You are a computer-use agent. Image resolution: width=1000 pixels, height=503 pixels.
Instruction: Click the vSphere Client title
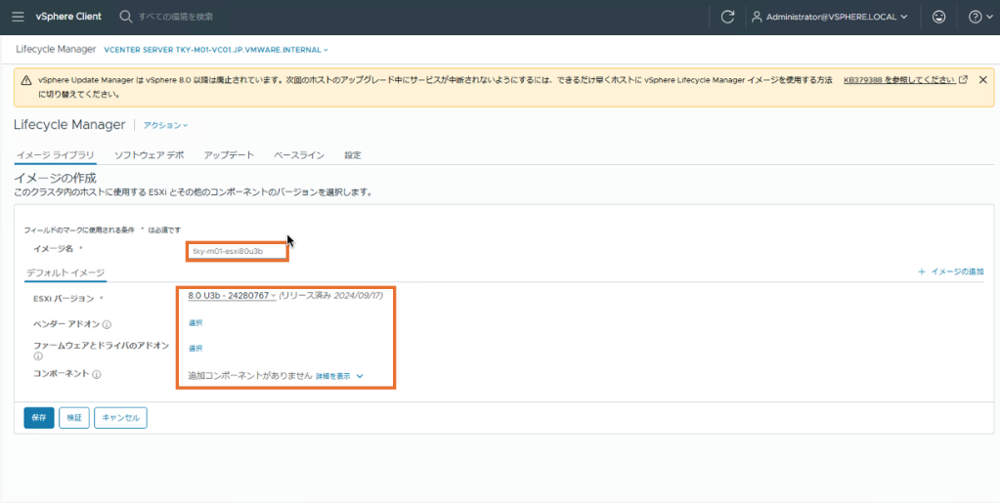[68, 17]
